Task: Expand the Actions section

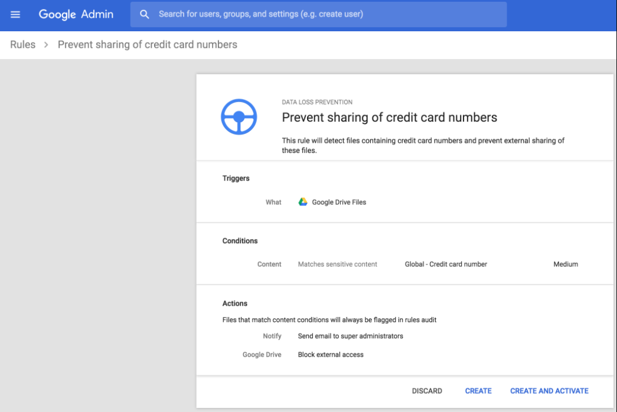Action: 235,303
